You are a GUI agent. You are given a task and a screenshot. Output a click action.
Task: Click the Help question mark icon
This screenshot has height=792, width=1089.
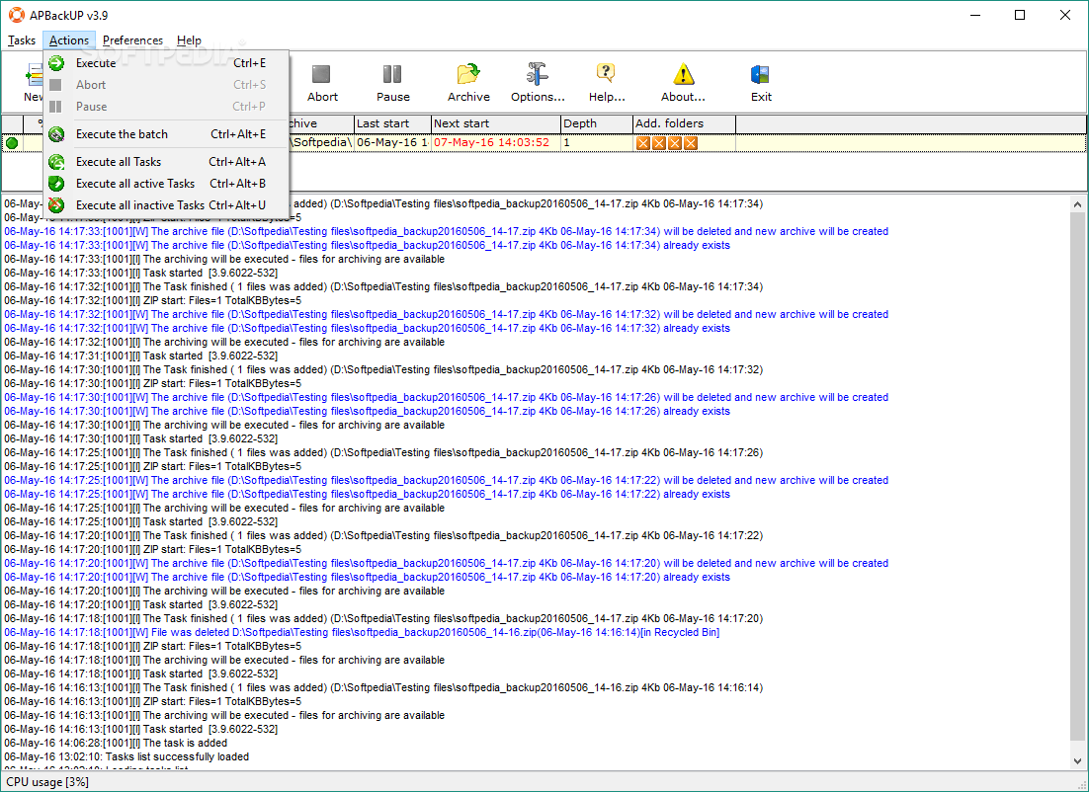tap(606, 73)
